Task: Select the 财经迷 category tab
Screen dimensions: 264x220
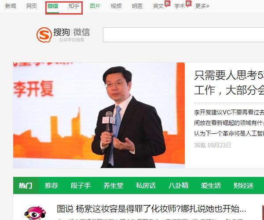Action: (243, 186)
